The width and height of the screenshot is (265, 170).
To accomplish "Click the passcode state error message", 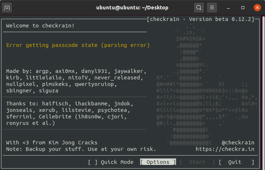I will 78,45.
